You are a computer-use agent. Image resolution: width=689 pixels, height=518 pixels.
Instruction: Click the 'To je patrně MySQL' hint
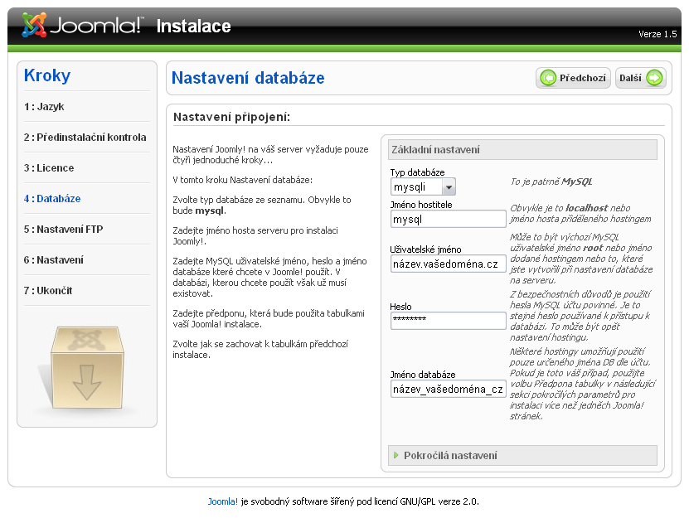tap(551, 182)
